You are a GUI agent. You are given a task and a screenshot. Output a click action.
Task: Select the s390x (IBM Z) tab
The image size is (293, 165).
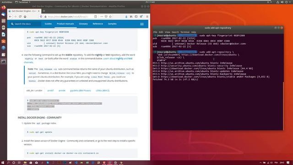103,91
